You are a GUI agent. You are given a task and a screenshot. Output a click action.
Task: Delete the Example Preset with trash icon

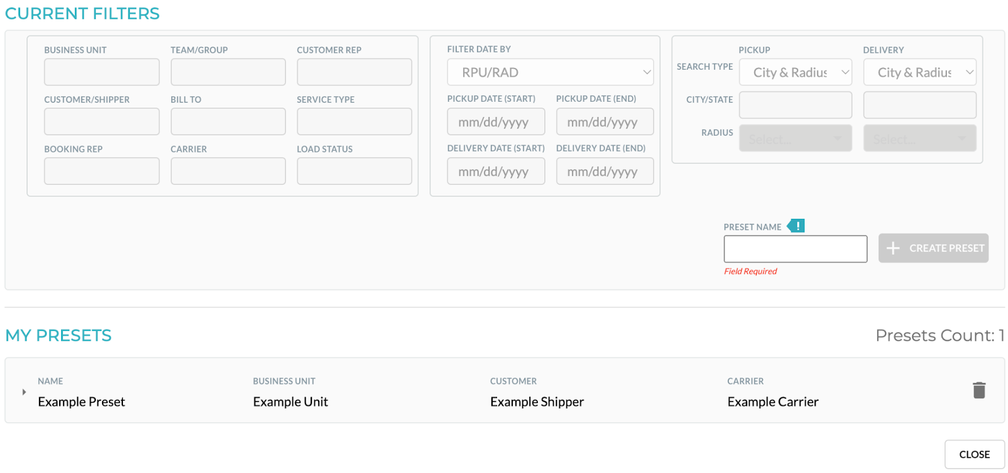pos(978,391)
